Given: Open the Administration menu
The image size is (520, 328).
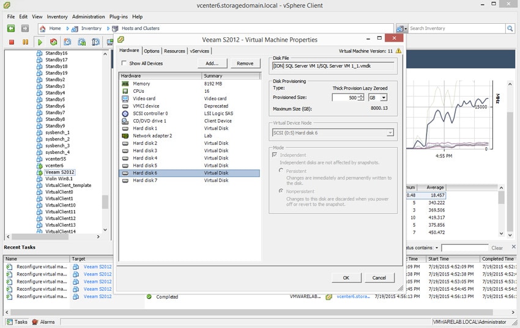Looking at the screenshot, I should (88, 16).
